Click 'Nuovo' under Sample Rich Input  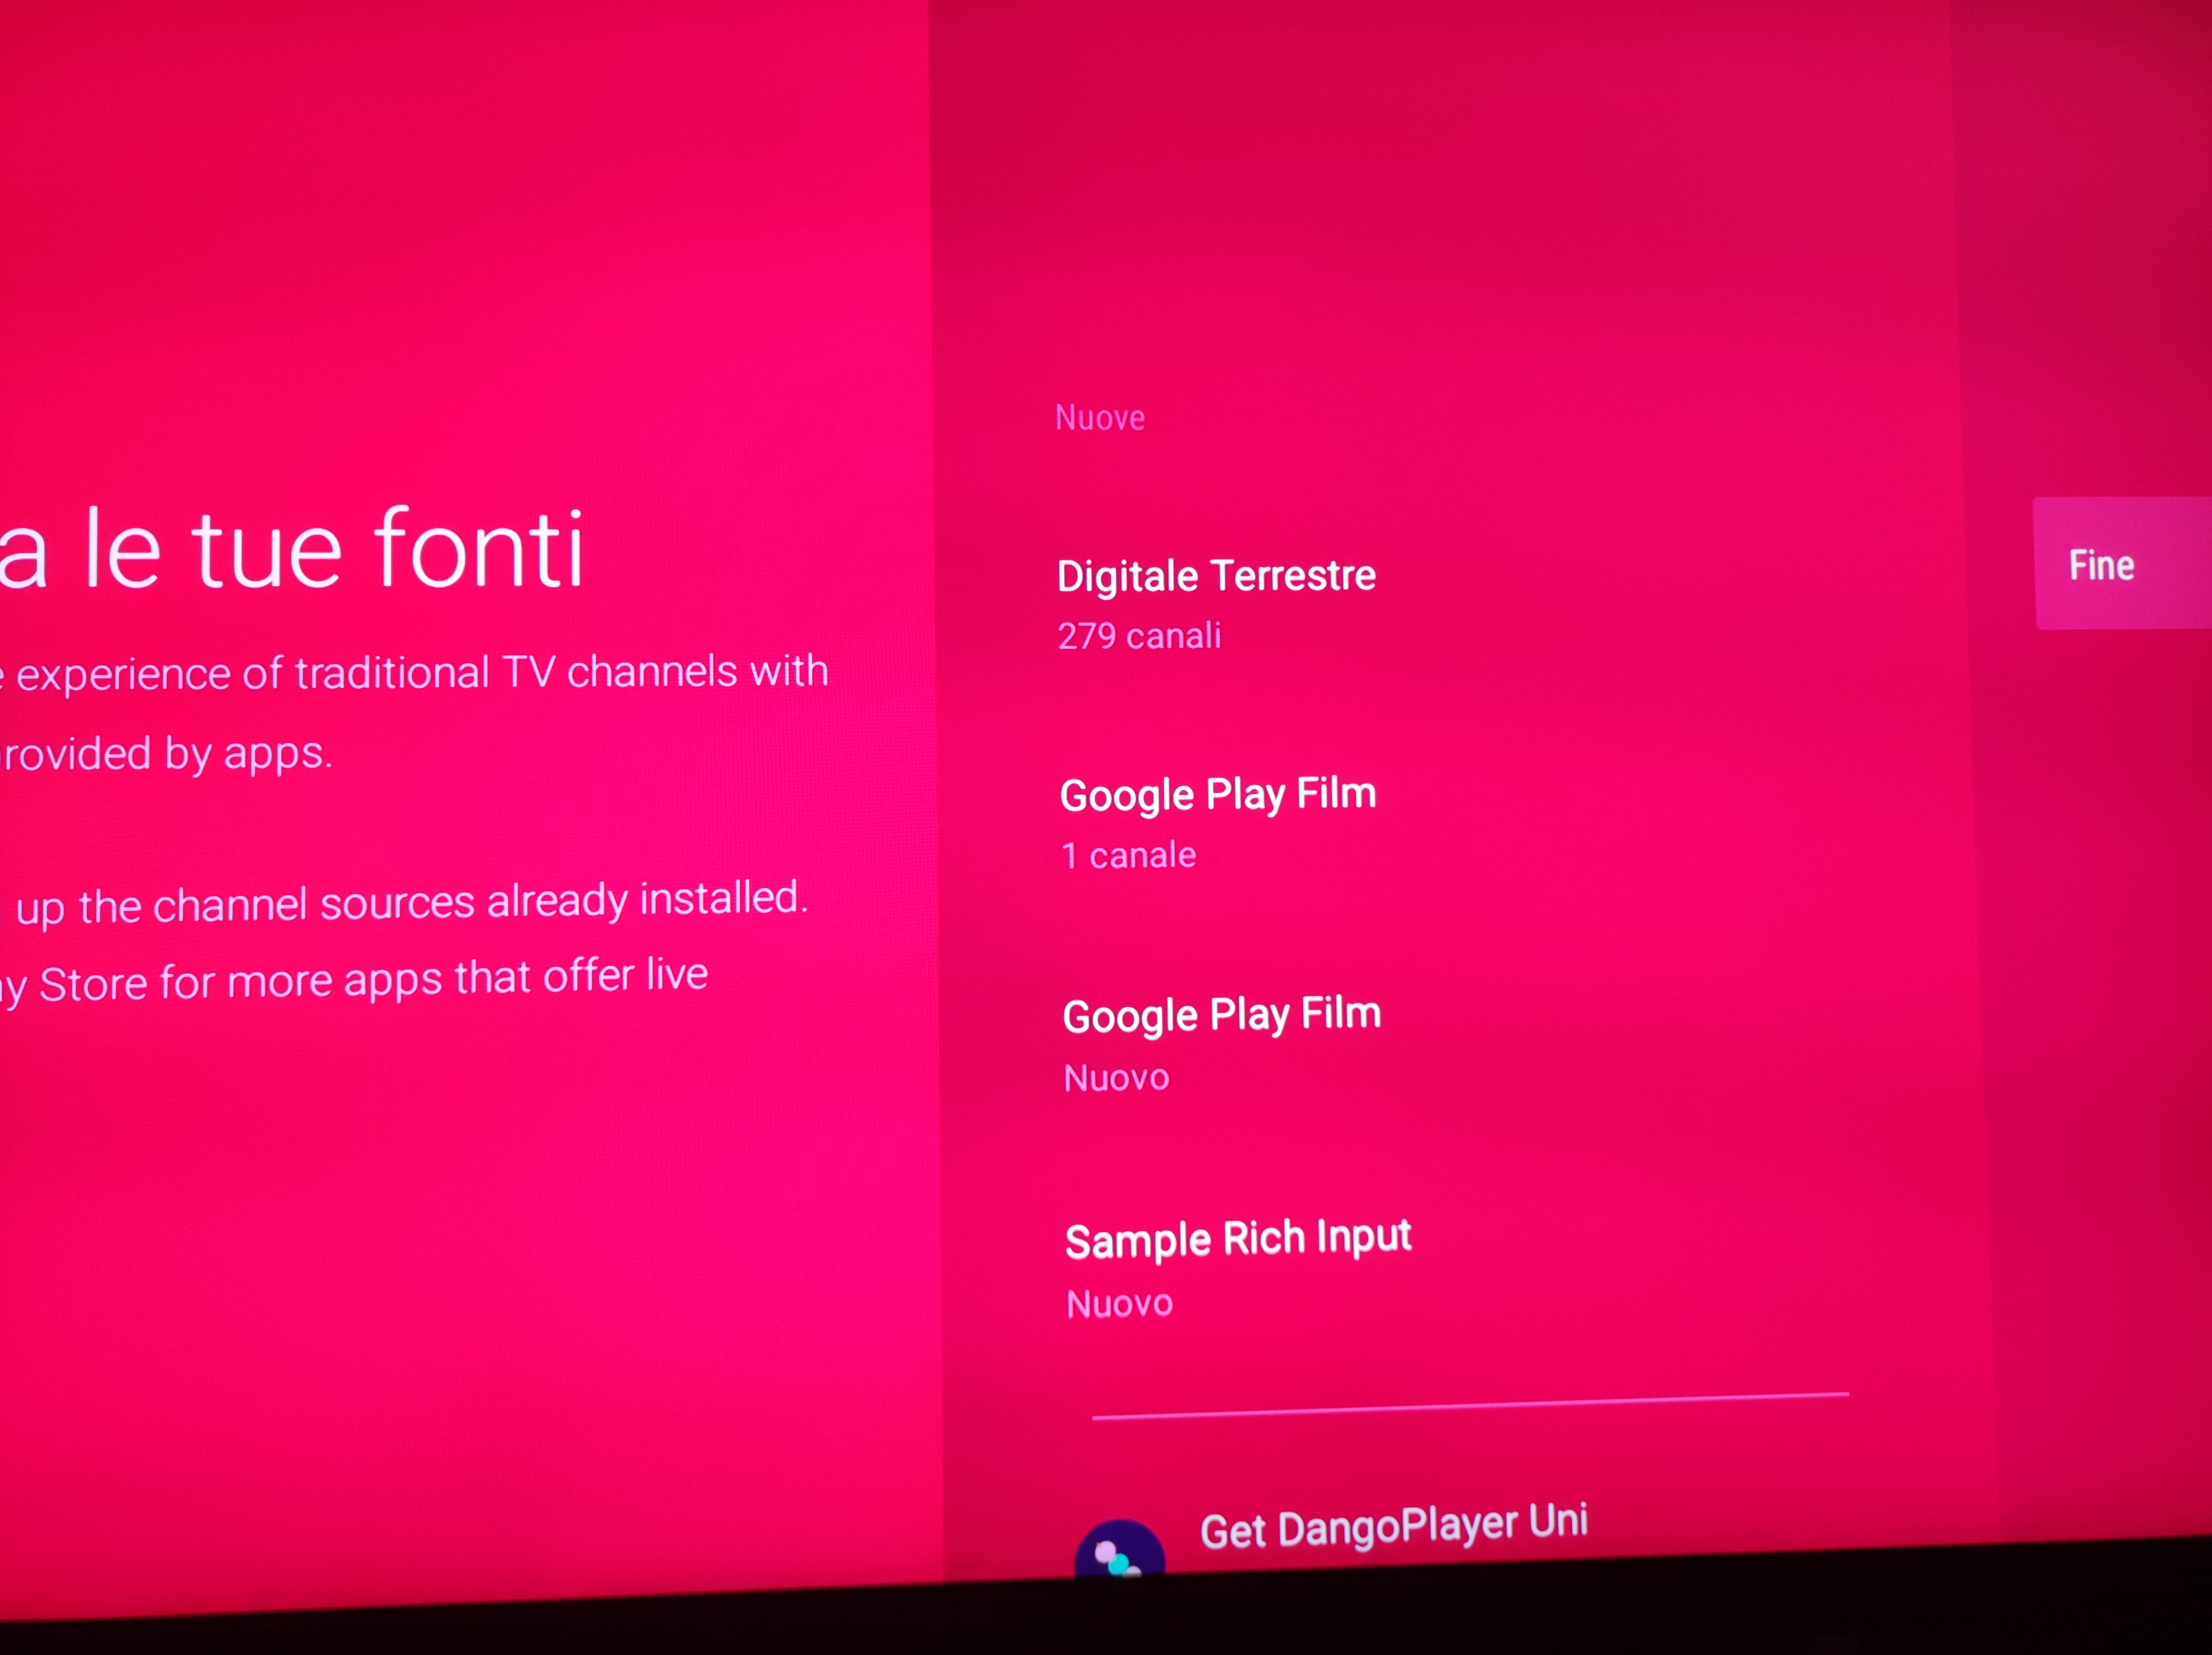tap(1119, 1304)
